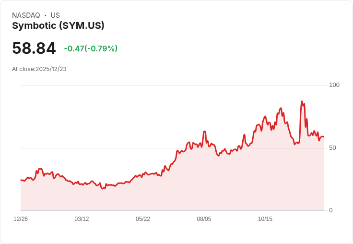Click the early August spike above 08/05 label
353x244 pixels.
click(204, 131)
